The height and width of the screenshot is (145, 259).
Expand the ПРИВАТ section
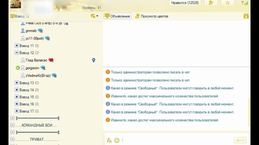point(13,139)
